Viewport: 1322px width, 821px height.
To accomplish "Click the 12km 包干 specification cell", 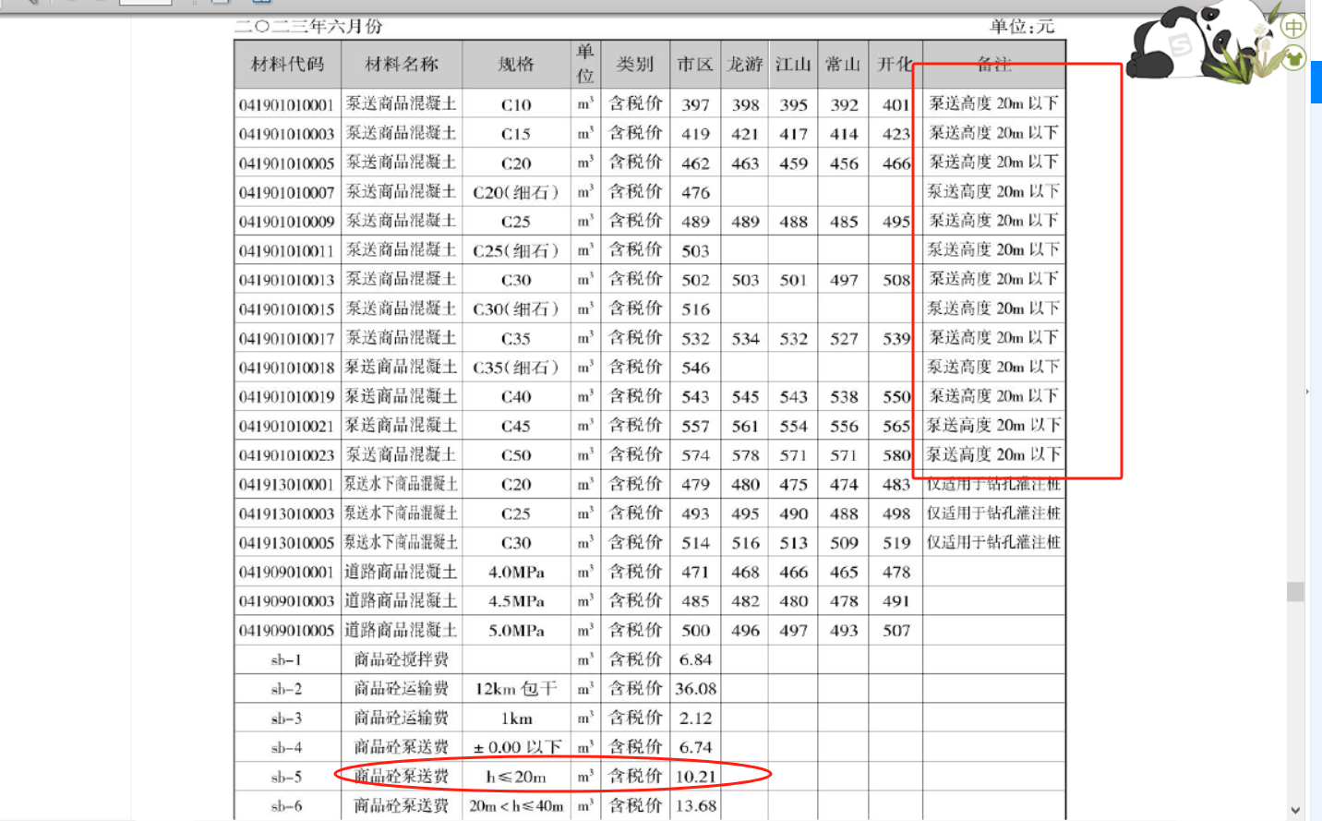I will click(516, 689).
